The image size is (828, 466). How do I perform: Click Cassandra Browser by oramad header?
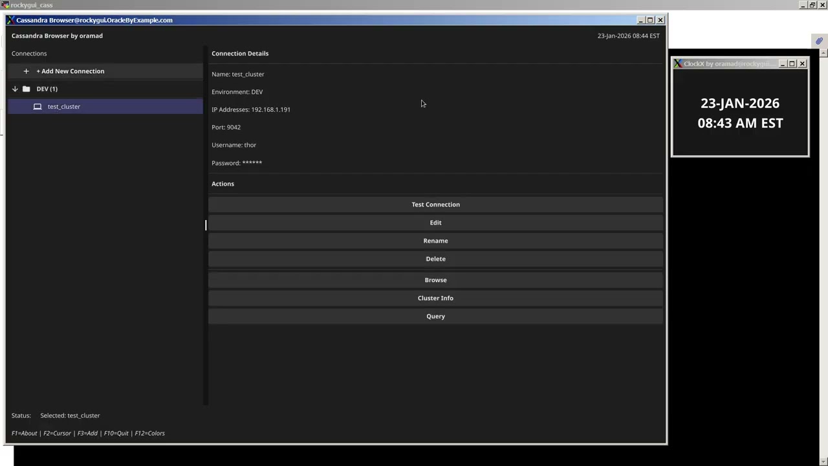[x=57, y=36]
